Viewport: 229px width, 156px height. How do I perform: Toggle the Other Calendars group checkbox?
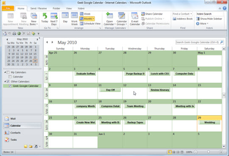(8, 81)
